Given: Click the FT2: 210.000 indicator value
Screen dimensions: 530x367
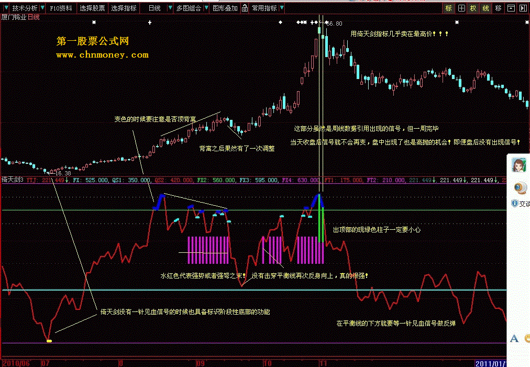Looking at the screenshot, I should pyautogui.click(x=385, y=180).
